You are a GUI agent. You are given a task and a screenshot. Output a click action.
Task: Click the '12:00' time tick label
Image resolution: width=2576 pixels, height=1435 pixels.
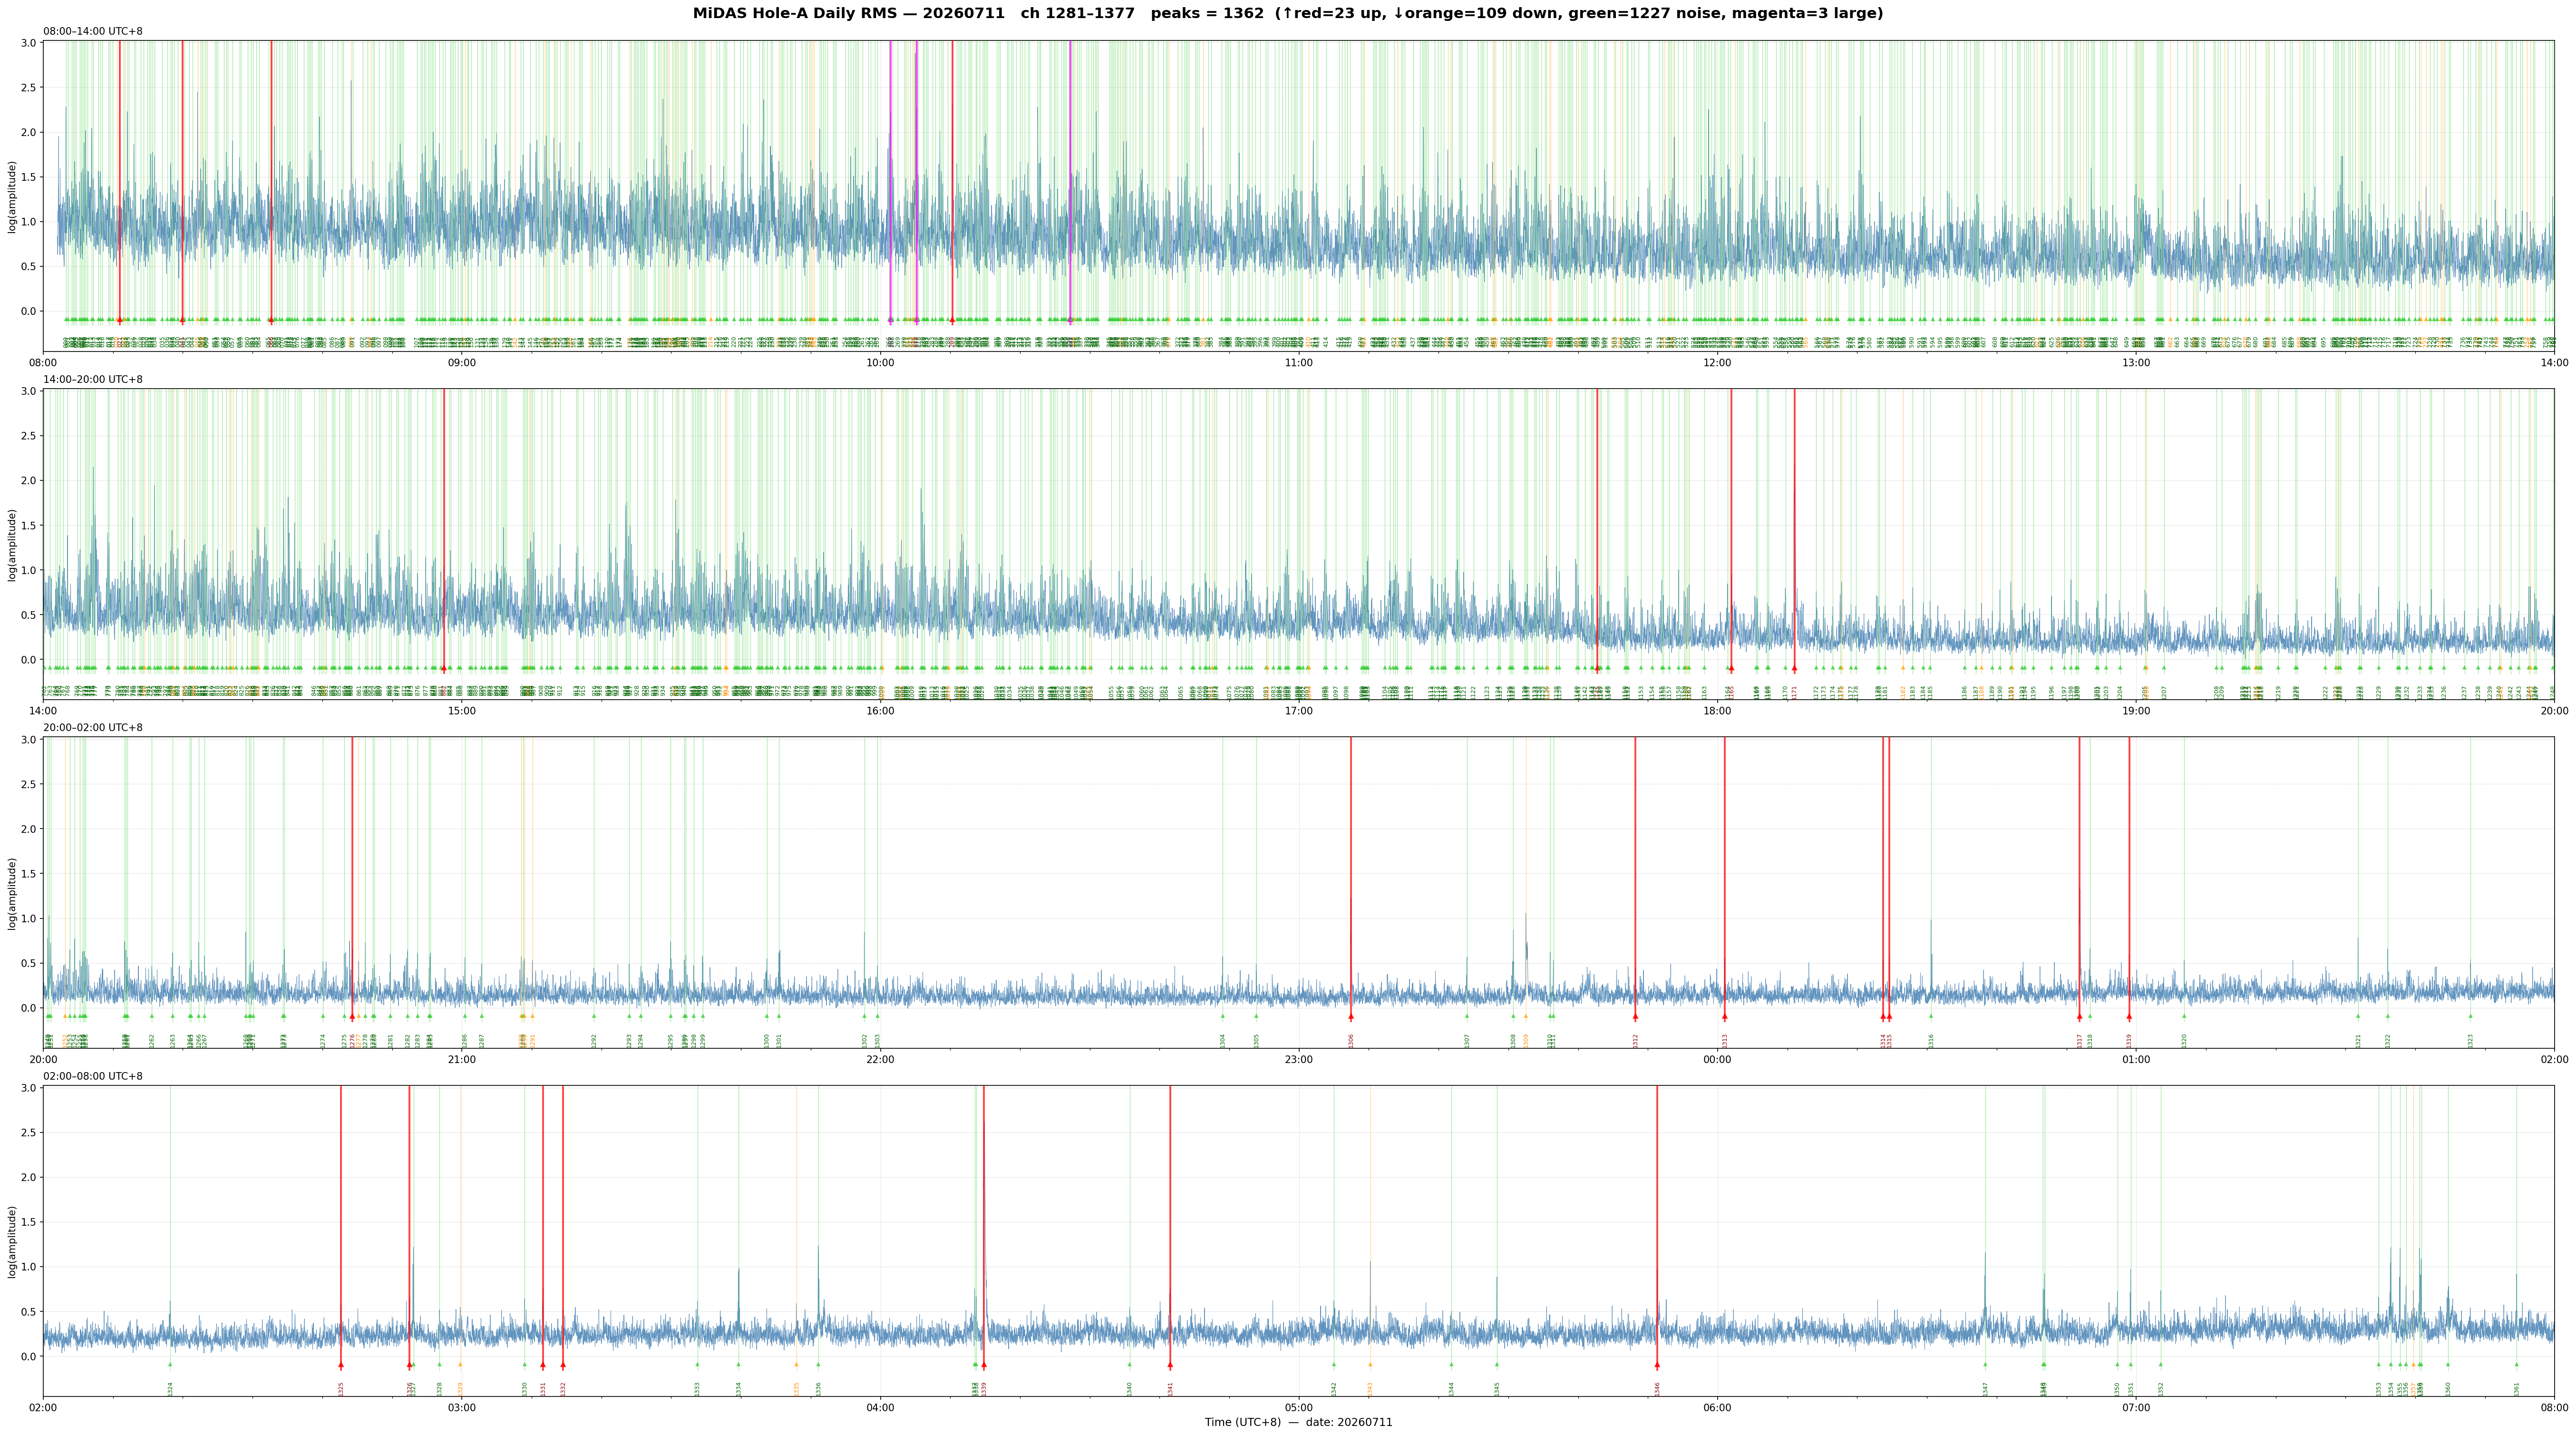coord(1717,362)
